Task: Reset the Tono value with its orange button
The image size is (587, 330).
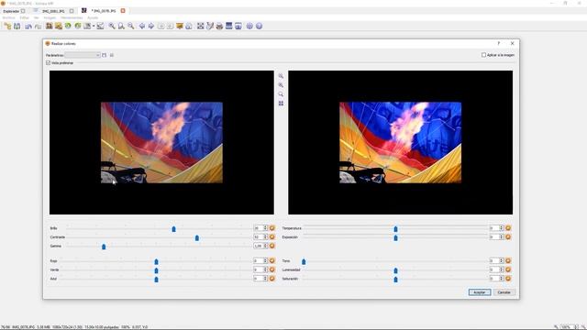Action: [x=508, y=260]
